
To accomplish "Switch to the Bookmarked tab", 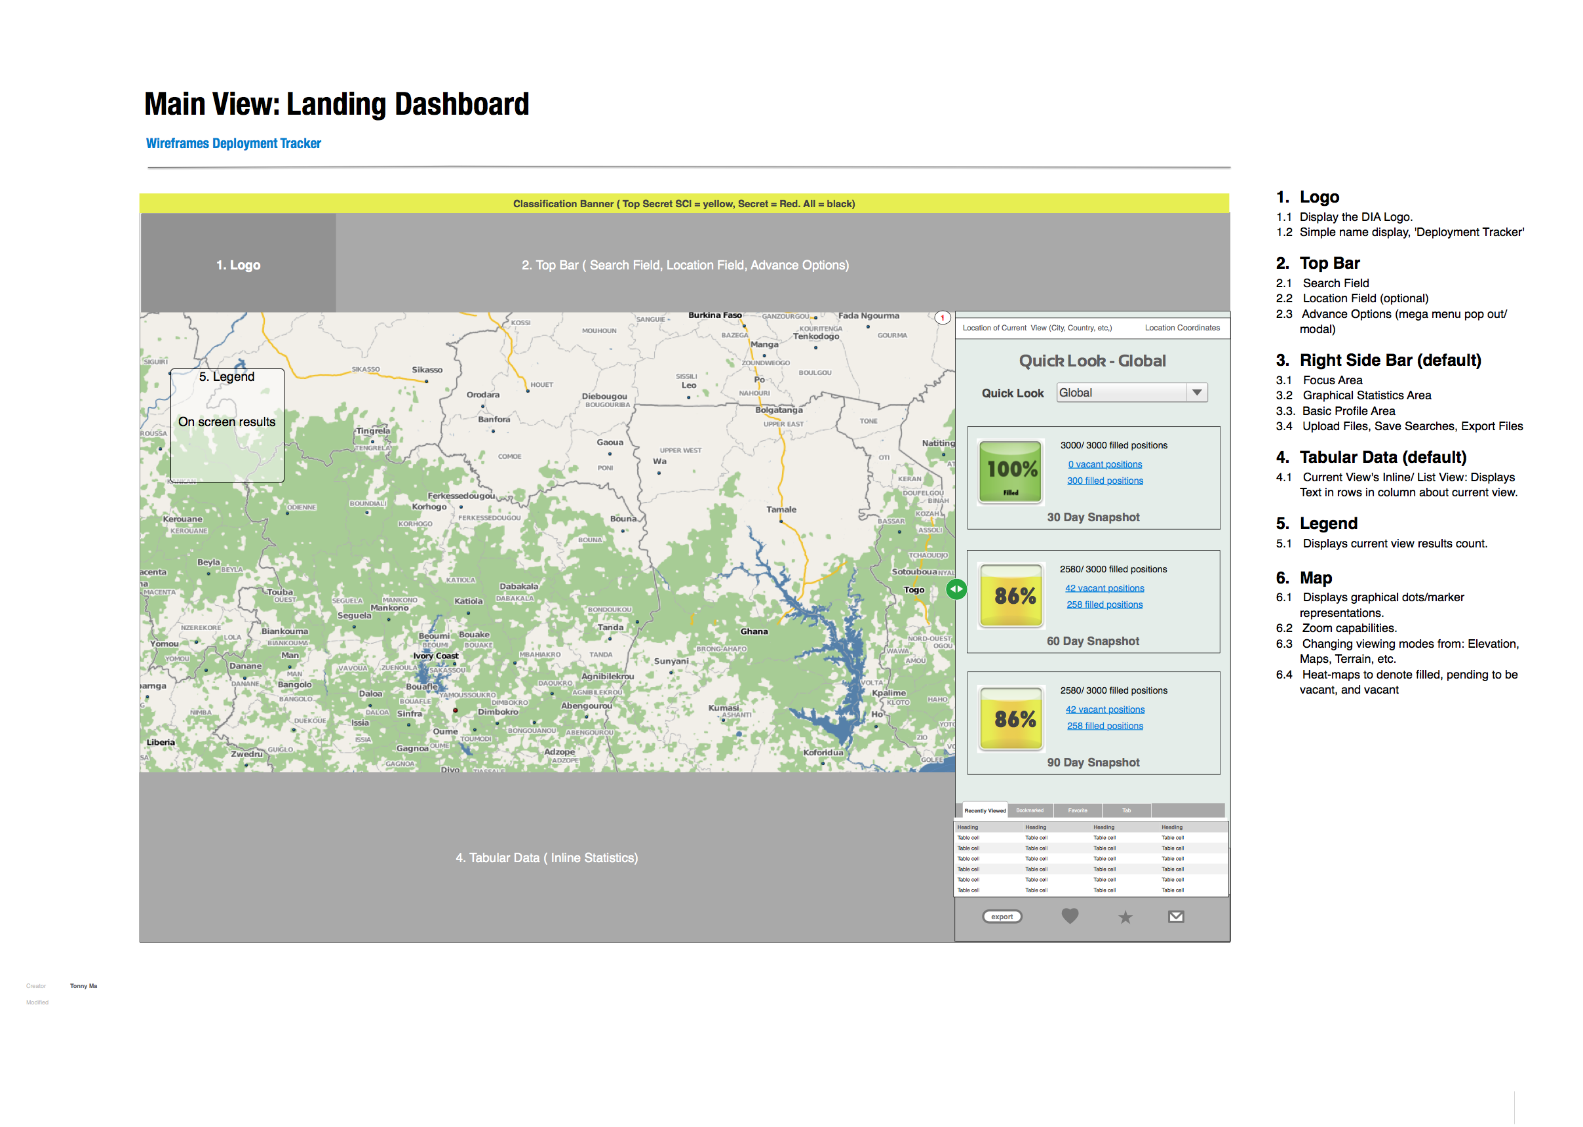I will (x=1029, y=810).
